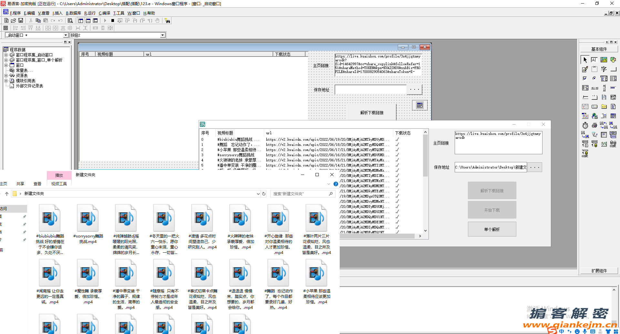This screenshot has width=620, height=334.
Task: Open the E.编辑 menu
Action: pyautogui.click(x=29, y=13)
